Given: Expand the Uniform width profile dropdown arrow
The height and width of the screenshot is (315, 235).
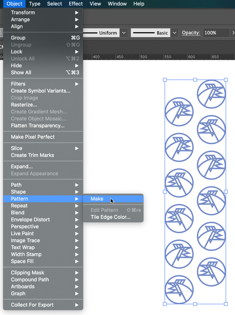Looking at the screenshot, I should (x=124, y=33).
